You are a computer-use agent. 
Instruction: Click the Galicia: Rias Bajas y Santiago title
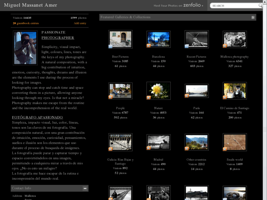120,162
